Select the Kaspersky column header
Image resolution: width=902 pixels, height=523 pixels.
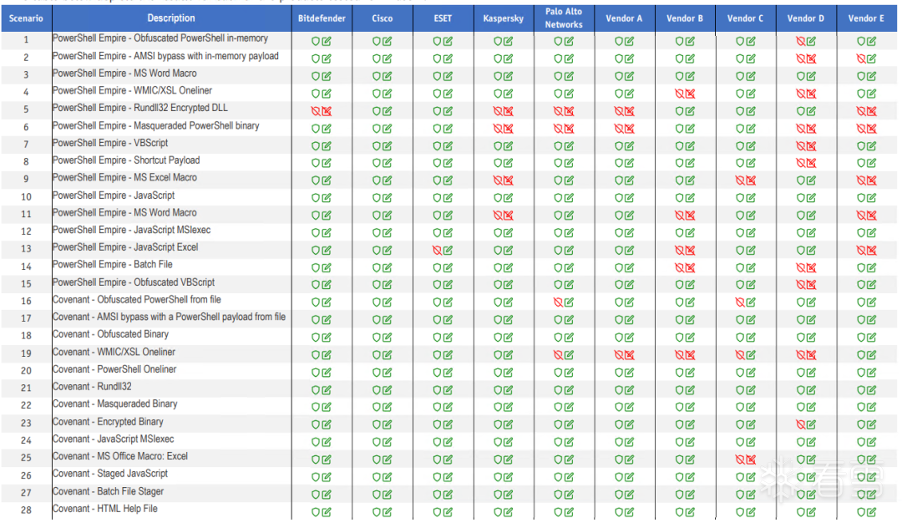pyautogui.click(x=504, y=18)
